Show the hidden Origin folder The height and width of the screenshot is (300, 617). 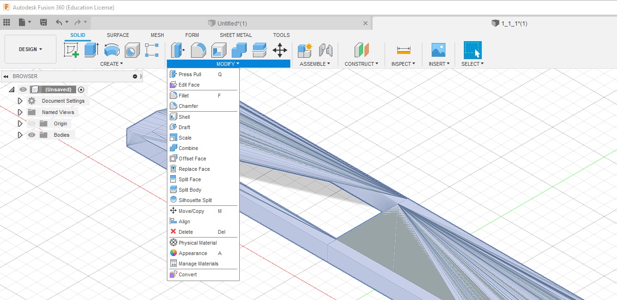click(x=31, y=124)
